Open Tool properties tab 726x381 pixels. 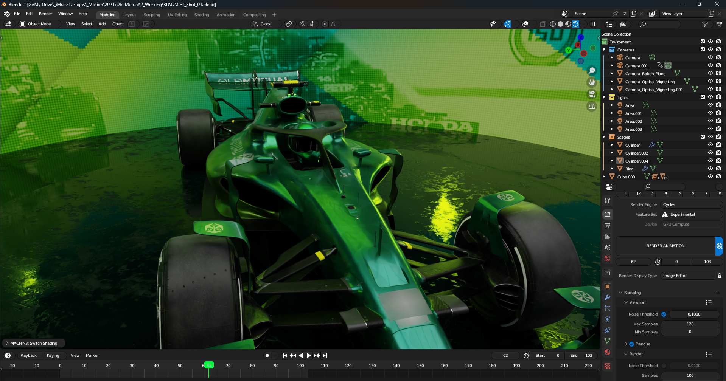(608, 200)
